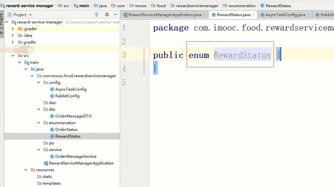The width and height of the screenshot is (334, 187).
Task: Collapse the resources folder
Action: pyautogui.click(x=26, y=170)
